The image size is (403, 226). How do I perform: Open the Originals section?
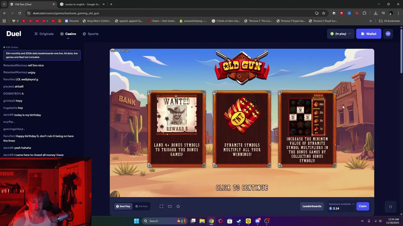coord(44,34)
